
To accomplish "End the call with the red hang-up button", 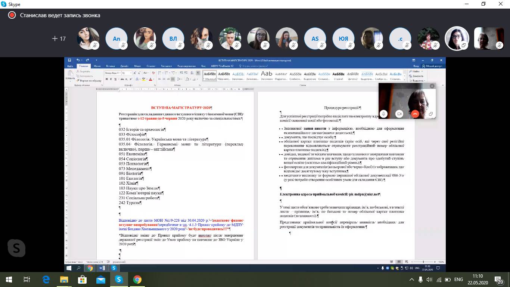I will [415, 114].
